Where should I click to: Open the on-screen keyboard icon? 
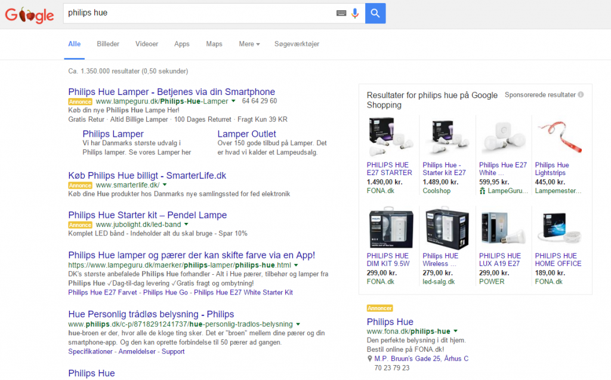click(341, 13)
